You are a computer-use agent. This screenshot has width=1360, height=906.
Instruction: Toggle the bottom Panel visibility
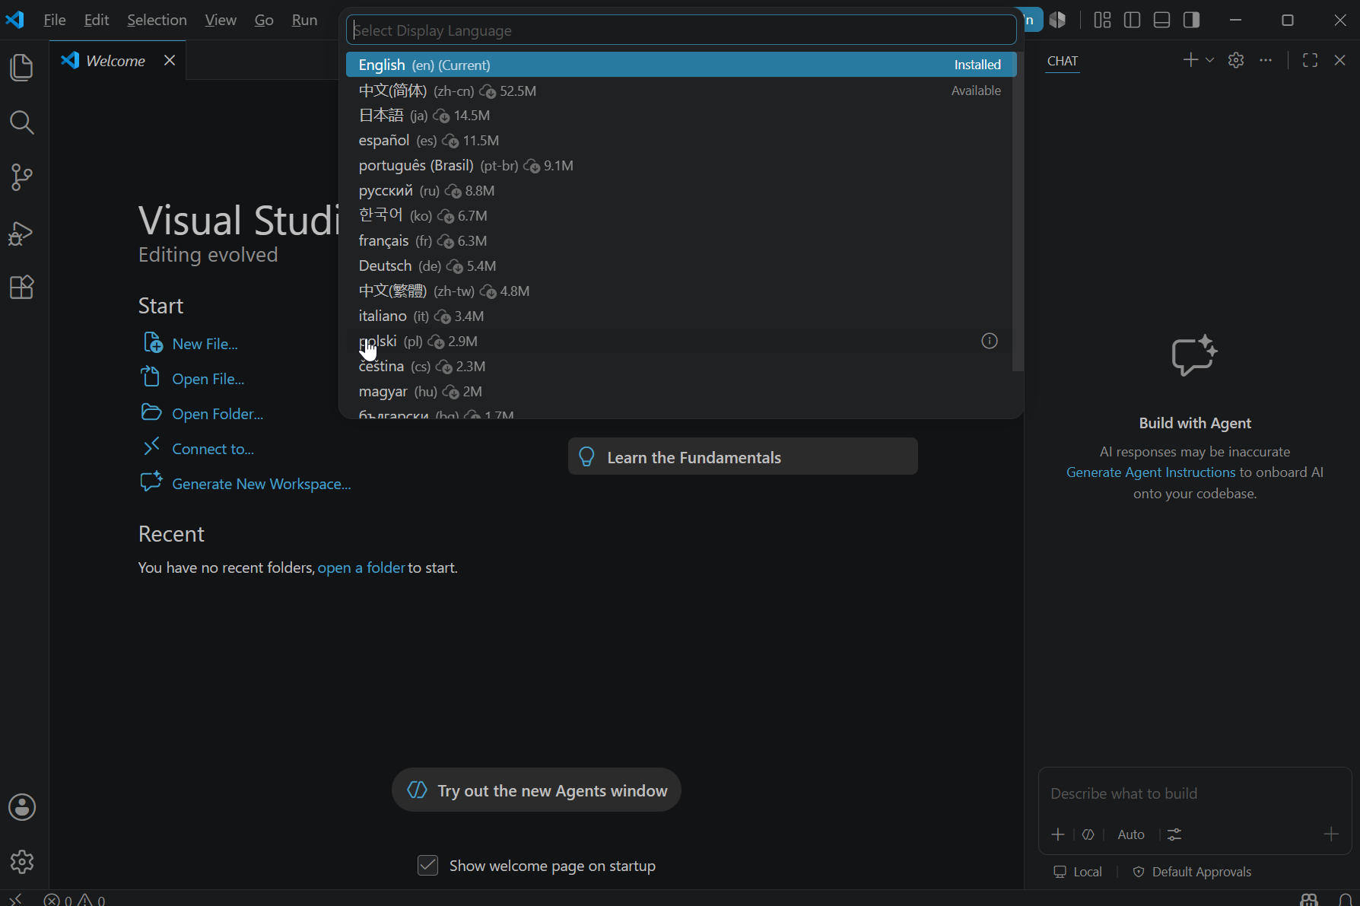pos(1161,21)
